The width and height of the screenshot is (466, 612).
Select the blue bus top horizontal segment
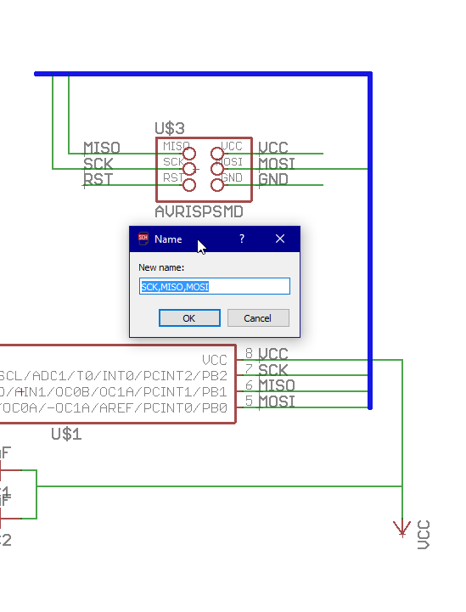[203, 74]
